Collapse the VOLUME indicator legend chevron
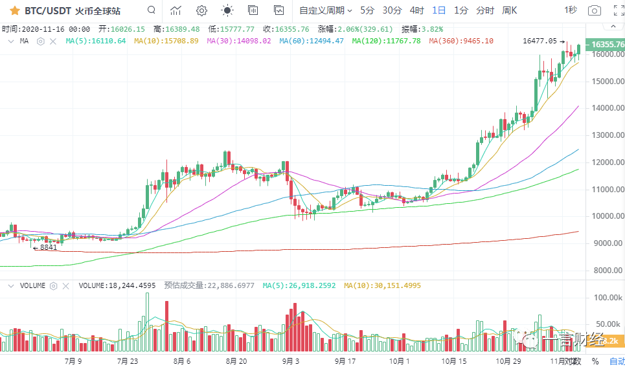This screenshot has width=625, height=367. click(x=10, y=285)
